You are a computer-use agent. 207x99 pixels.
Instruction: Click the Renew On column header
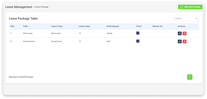[158, 26]
